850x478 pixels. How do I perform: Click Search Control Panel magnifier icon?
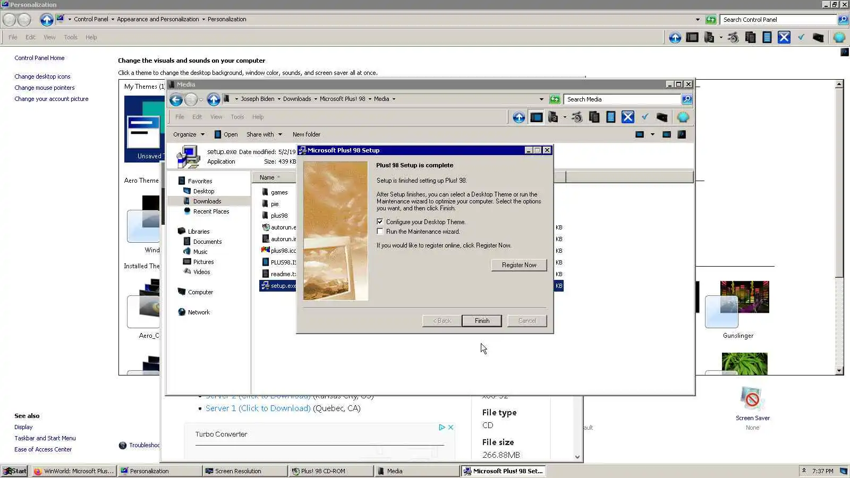[x=843, y=20]
